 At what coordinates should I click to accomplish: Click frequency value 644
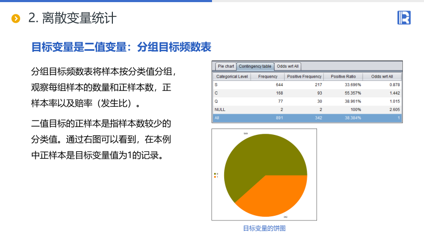[279, 85]
